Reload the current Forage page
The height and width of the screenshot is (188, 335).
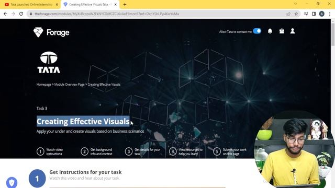pyautogui.click(x=21, y=14)
